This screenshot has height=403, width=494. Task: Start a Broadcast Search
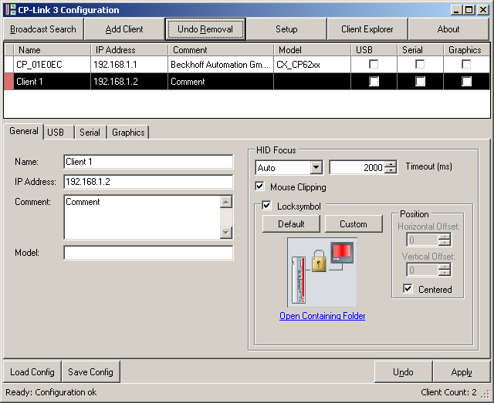point(43,29)
